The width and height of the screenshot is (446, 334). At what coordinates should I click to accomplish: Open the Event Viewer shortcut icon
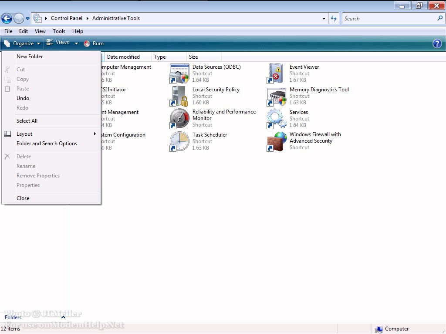(x=276, y=73)
